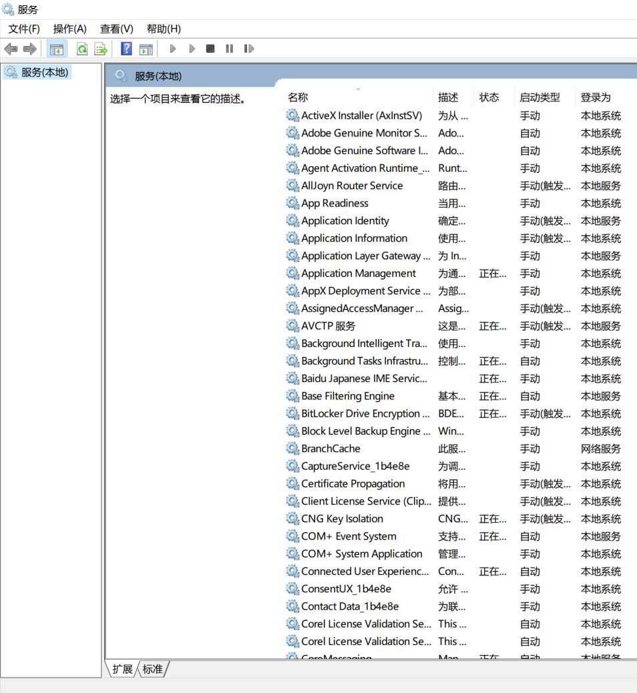The width and height of the screenshot is (637, 693).
Task: Click the export list toolbar icon
Action: pyautogui.click(x=101, y=48)
